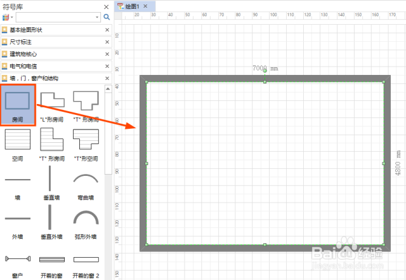Close the 符号库 panel

click(106, 7)
